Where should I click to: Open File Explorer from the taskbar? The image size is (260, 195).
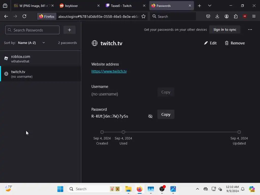(128, 189)
